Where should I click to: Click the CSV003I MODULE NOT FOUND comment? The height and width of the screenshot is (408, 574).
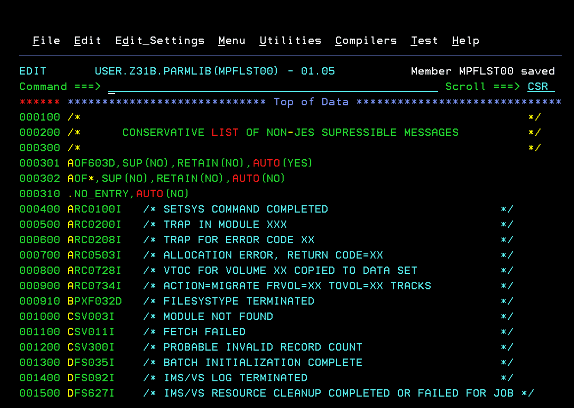coord(218,316)
